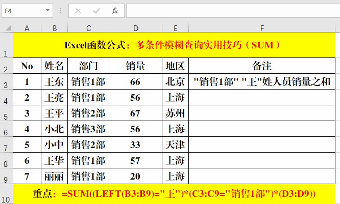Select row 1 header

[6, 45]
